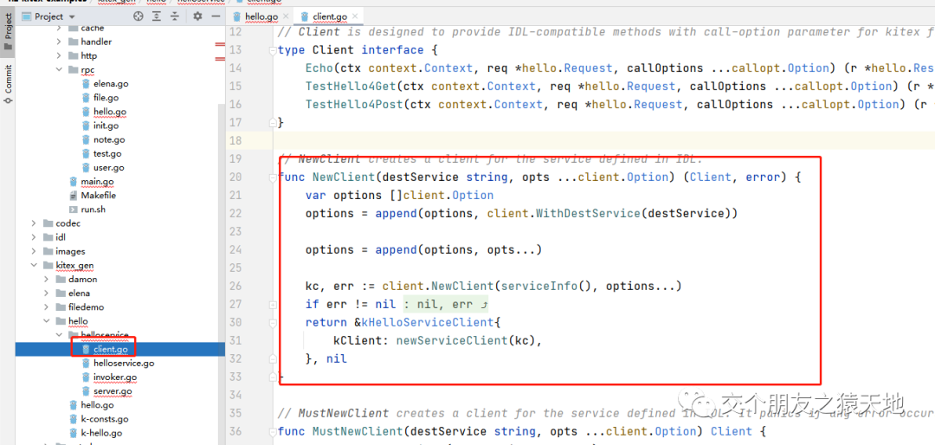The height and width of the screenshot is (445, 935).
Task: Click Go file icon beside elena.go
Action: coord(87,83)
